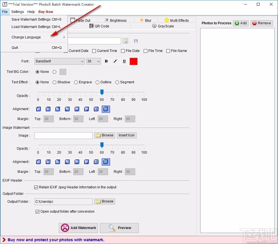Set image watermark alignment to bottom-right

[87, 162]
